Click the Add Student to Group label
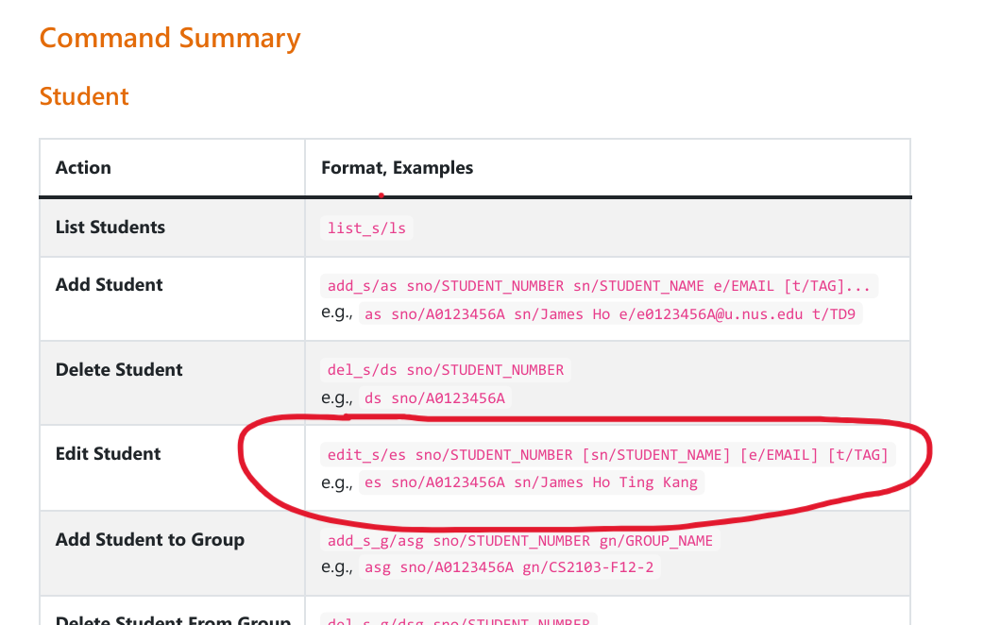984x625 pixels. [x=150, y=540]
